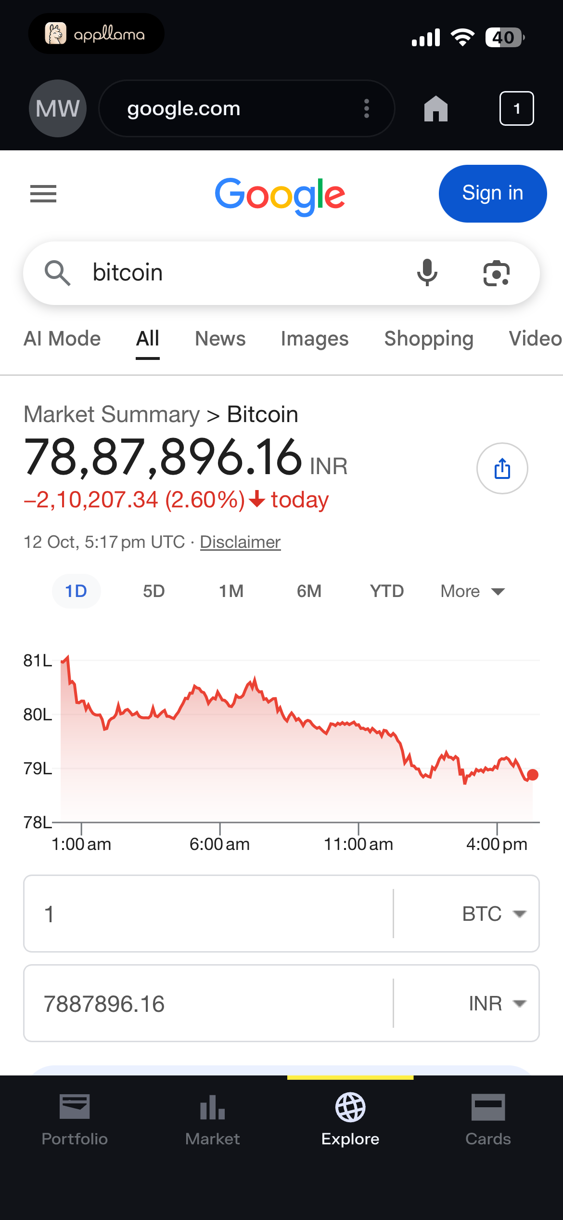The width and height of the screenshot is (563, 1220).
Task: Switch to the News results tab
Action: click(x=220, y=339)
